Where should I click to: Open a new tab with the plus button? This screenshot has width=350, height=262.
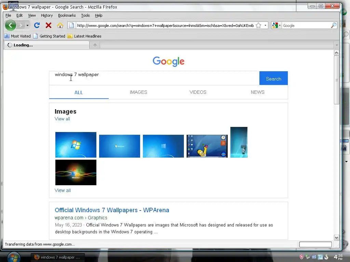tap(95, 45)
